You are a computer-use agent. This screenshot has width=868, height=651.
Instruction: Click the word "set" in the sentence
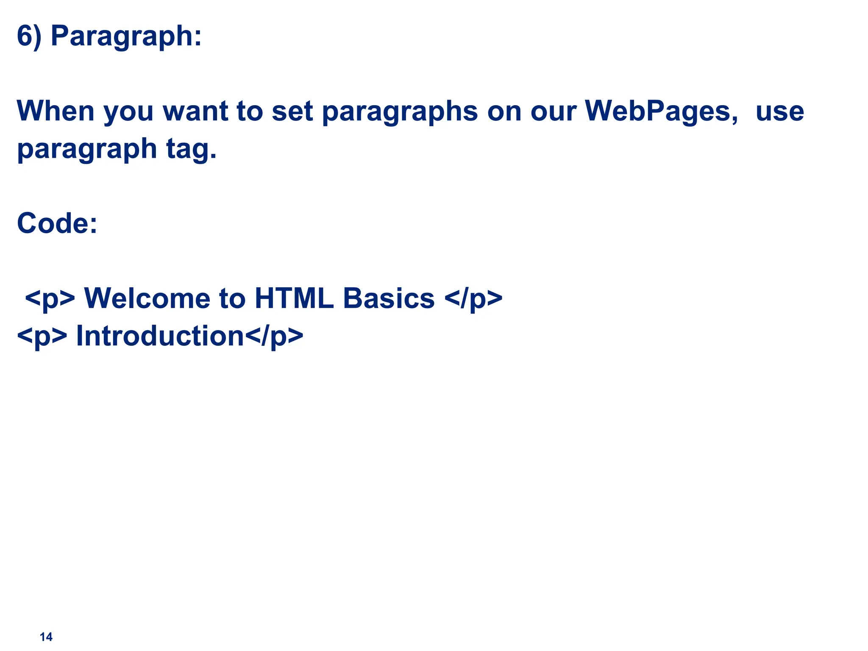pyautogui.click(x=292, y=111)
